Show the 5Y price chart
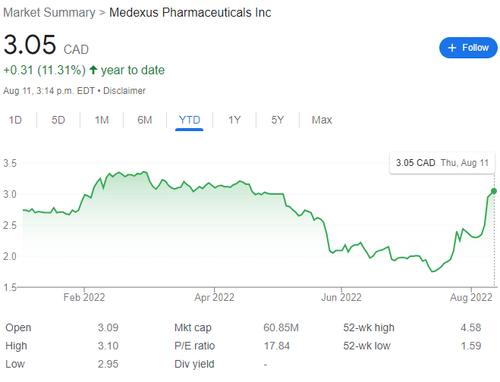500x382 pixels. click(x=278, y=120)
